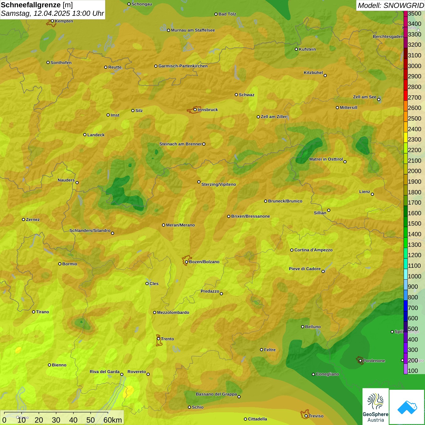
Task: Click the pure blue legend color swatch
Action: click(406, 305)
